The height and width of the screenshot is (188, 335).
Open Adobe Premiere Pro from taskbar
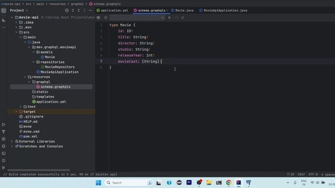189,183
